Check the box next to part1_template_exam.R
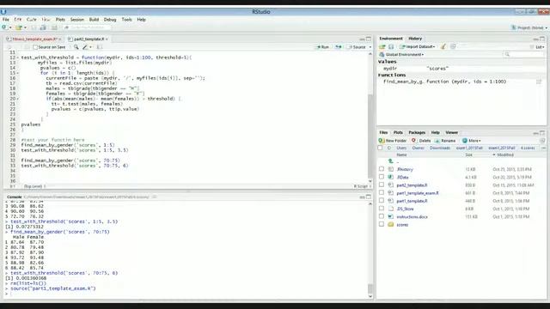Screen dimensions: 550x309 tap(382, 192)
